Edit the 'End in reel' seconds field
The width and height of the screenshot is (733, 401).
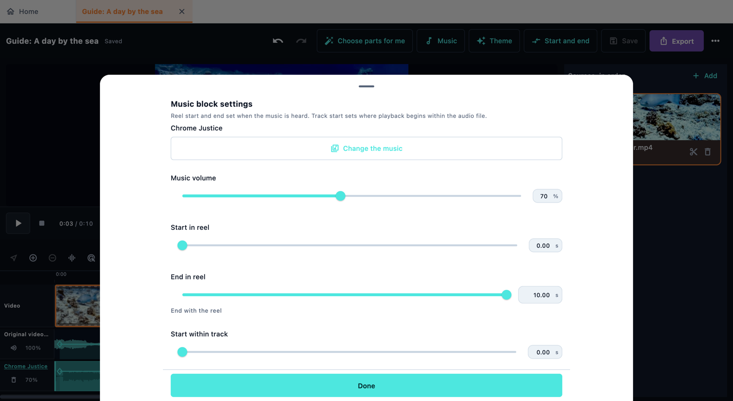tap(540, 295)
